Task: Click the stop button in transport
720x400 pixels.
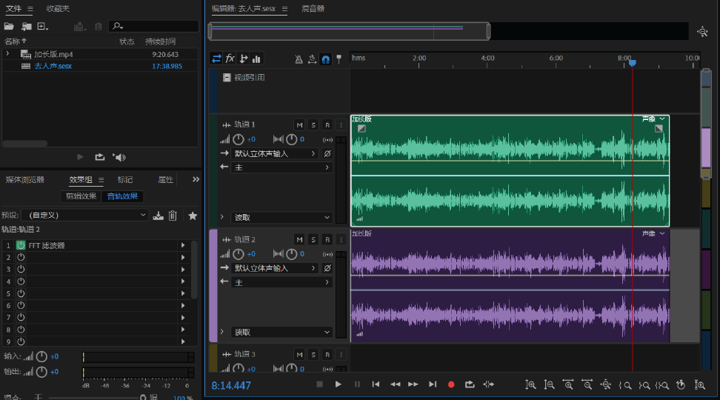Action: pyautogui.click(x=319, y=384)
